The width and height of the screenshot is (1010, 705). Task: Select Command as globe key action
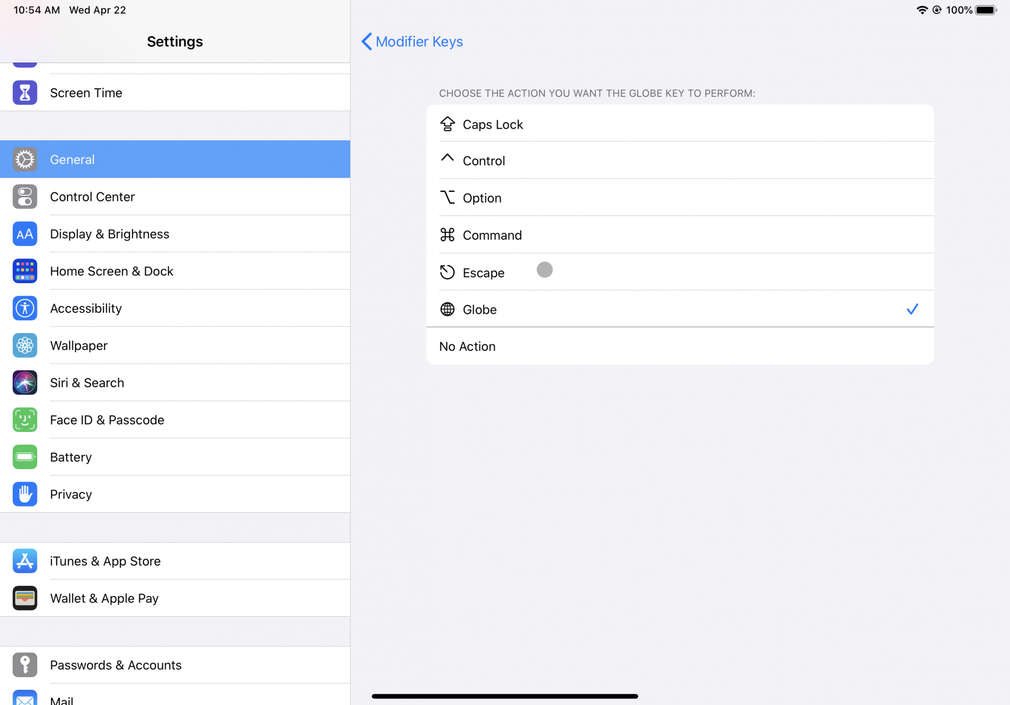[x=680, y=235]
